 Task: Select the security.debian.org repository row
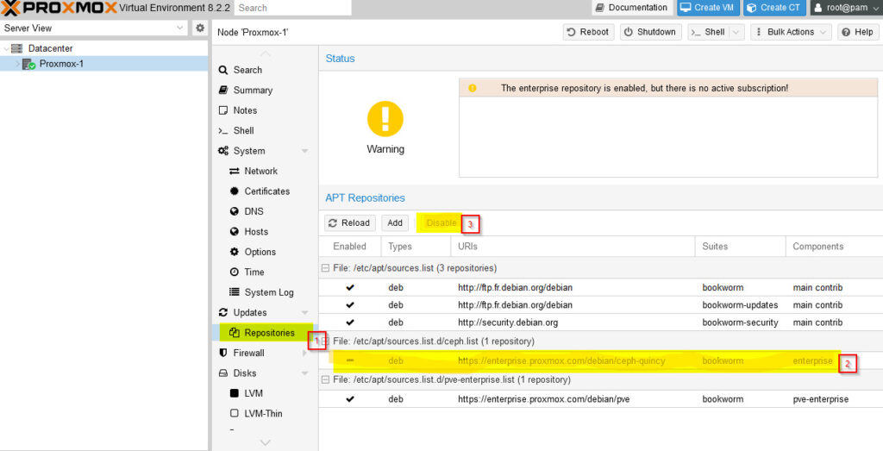[601, 323]
